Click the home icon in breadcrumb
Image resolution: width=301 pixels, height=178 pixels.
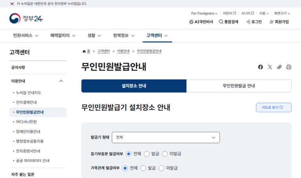84,51
